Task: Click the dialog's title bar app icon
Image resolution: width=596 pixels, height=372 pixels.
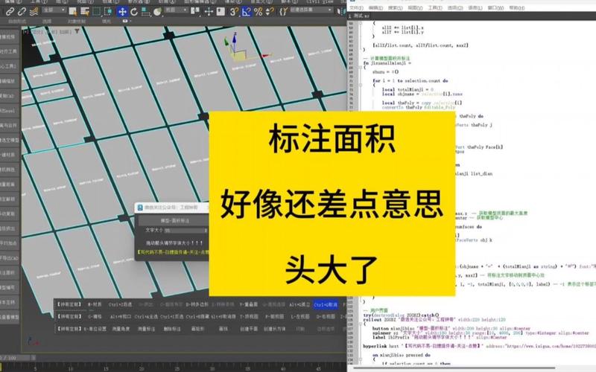Action: pyautogui.click(x=140, y=208)
